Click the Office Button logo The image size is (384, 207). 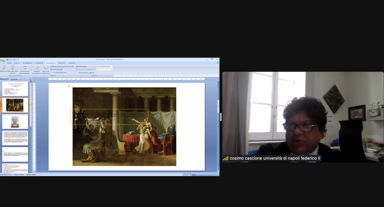click(2, 61)
